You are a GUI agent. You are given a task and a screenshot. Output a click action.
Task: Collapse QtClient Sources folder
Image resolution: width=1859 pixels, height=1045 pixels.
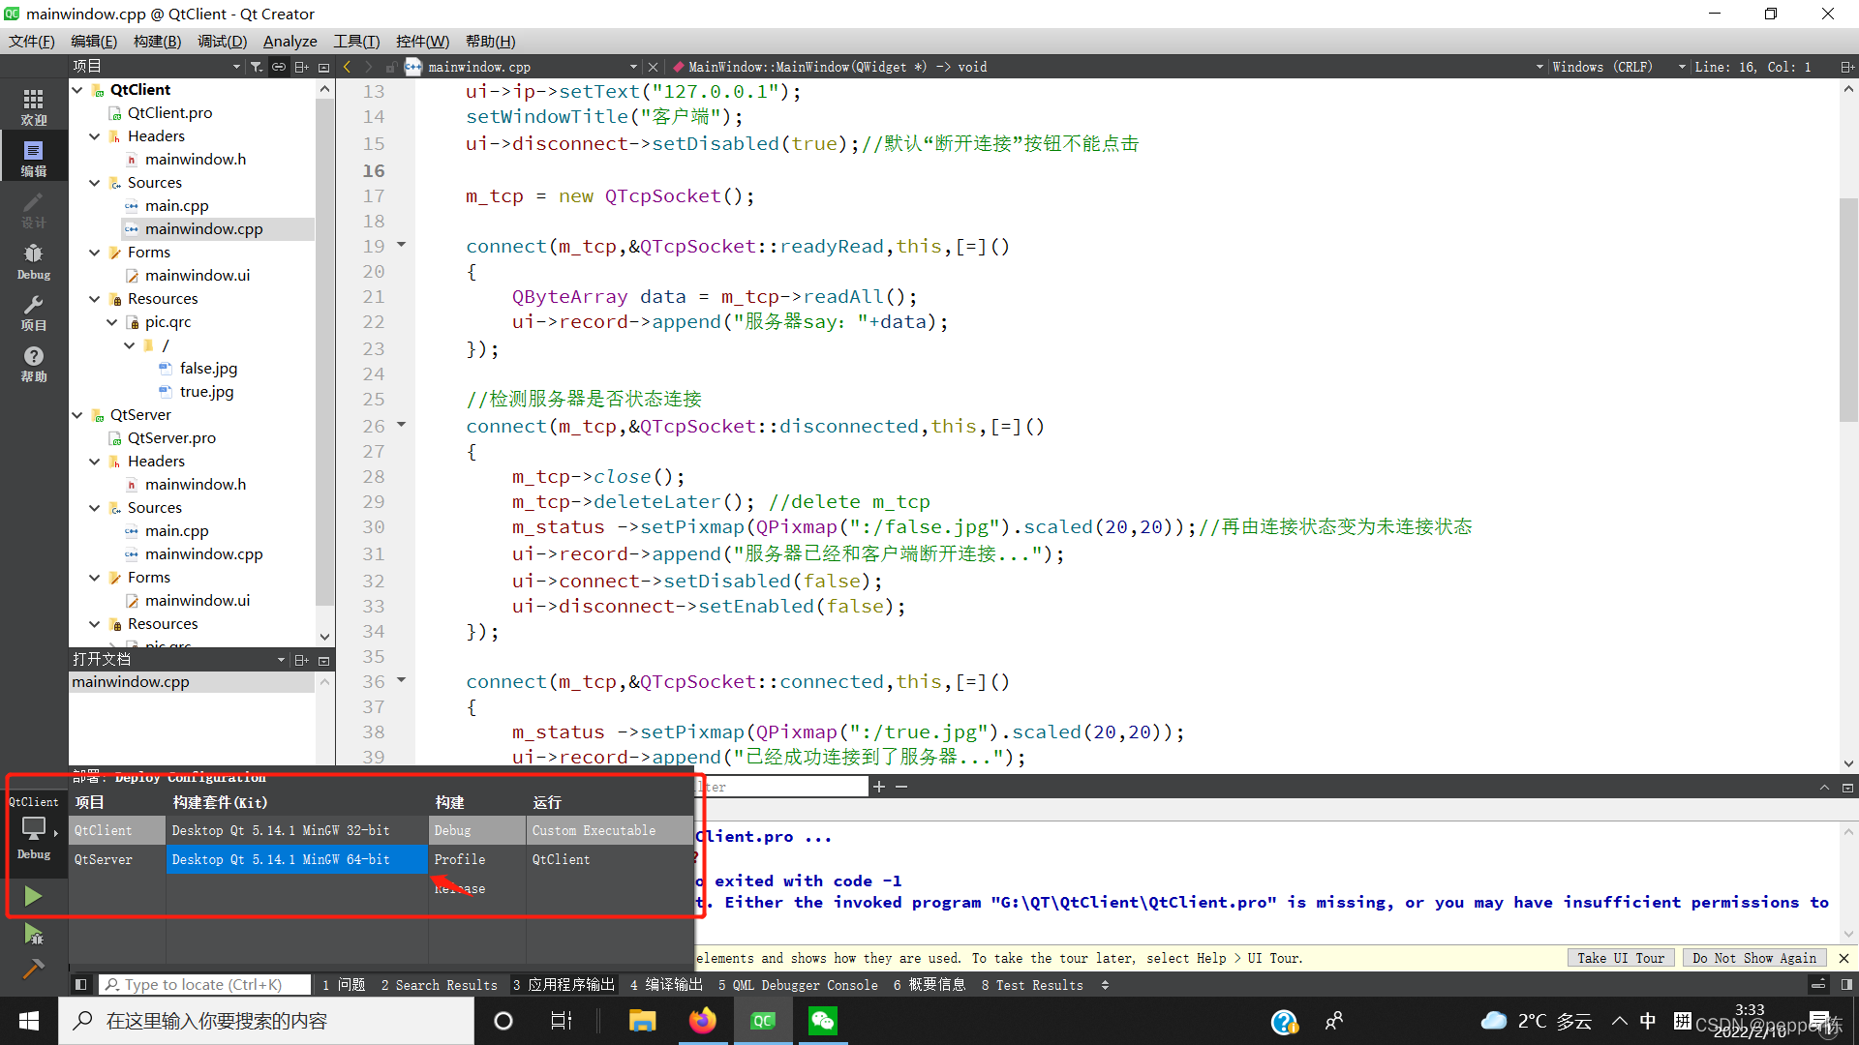tap(95, 183)
